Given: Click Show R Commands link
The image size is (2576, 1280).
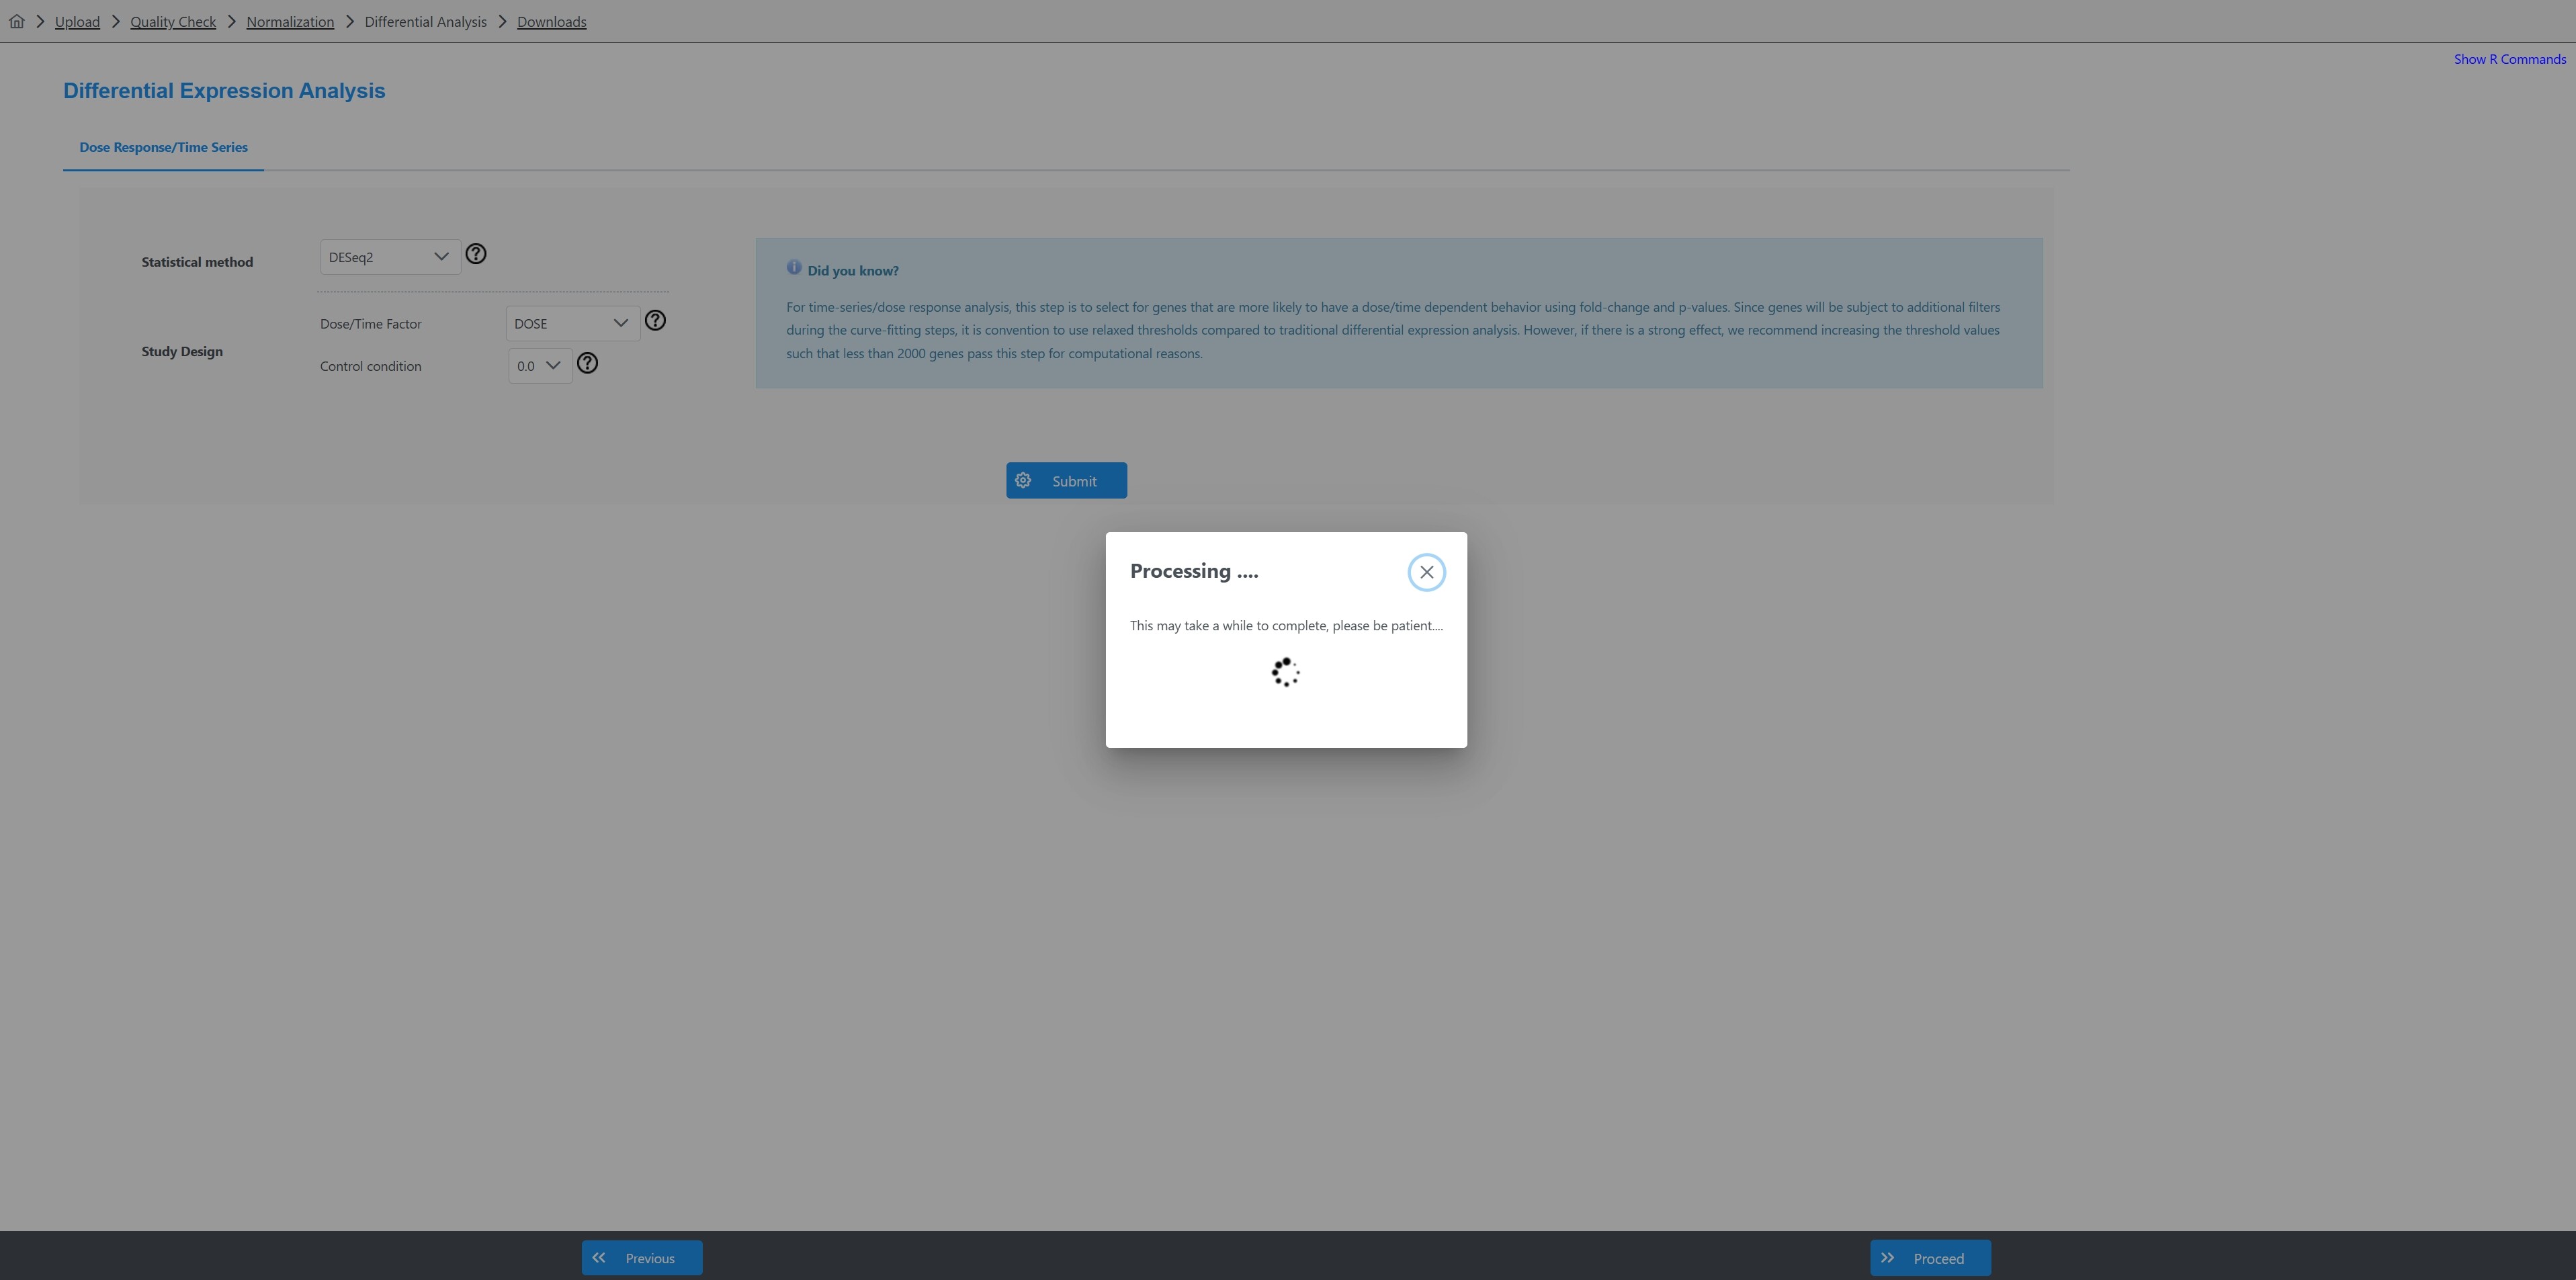Looking at the screenshot, I should click(2509, 59).
